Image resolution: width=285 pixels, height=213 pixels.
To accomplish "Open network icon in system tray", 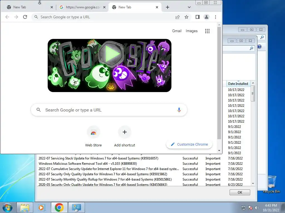I will click(243, 208).
